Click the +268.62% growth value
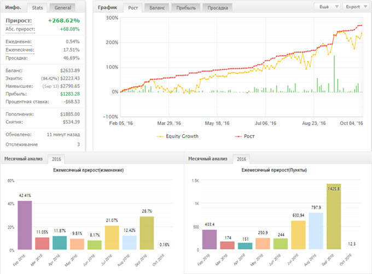The width and height of the screenshot is (372, 274). pyautogui.click(x=64, y=21)
